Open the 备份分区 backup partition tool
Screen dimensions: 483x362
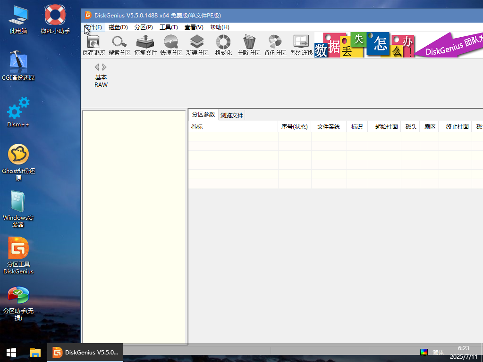(x=275, y=45)
